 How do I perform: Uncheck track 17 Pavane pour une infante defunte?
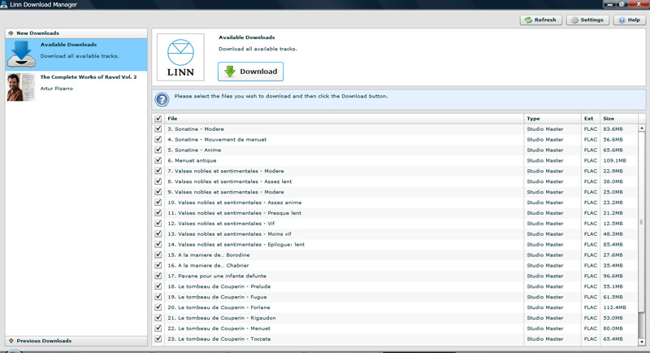[x=158, y=276]
